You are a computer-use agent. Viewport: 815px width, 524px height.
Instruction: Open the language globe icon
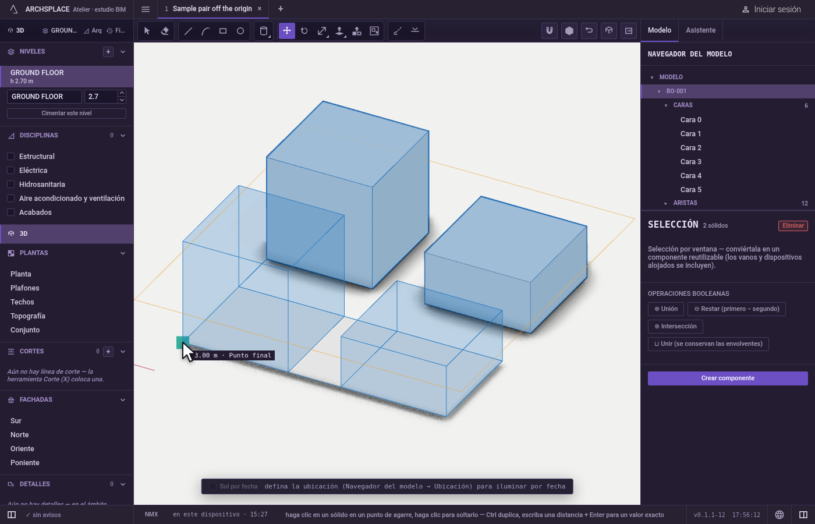[779, 515]
